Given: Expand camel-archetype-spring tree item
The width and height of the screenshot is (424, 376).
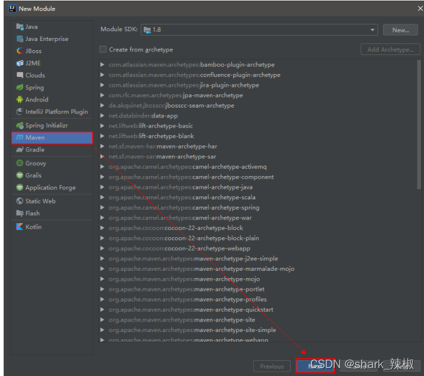Looking at the screenshot, I should 103,208.
